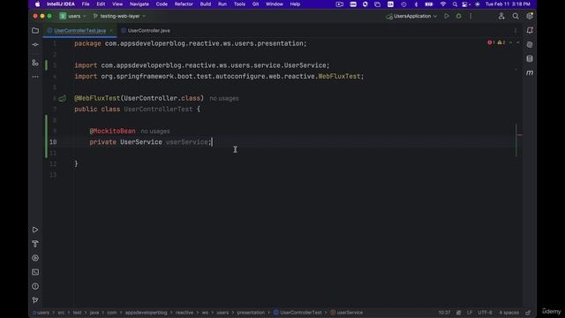
Task: Run UsersApplication with the play button
Action: tap(447, 16)
